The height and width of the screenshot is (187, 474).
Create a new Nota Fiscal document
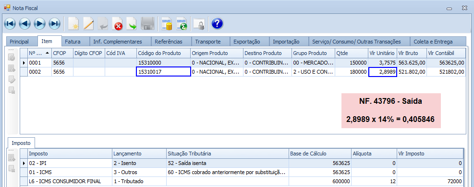click(73, 23)
